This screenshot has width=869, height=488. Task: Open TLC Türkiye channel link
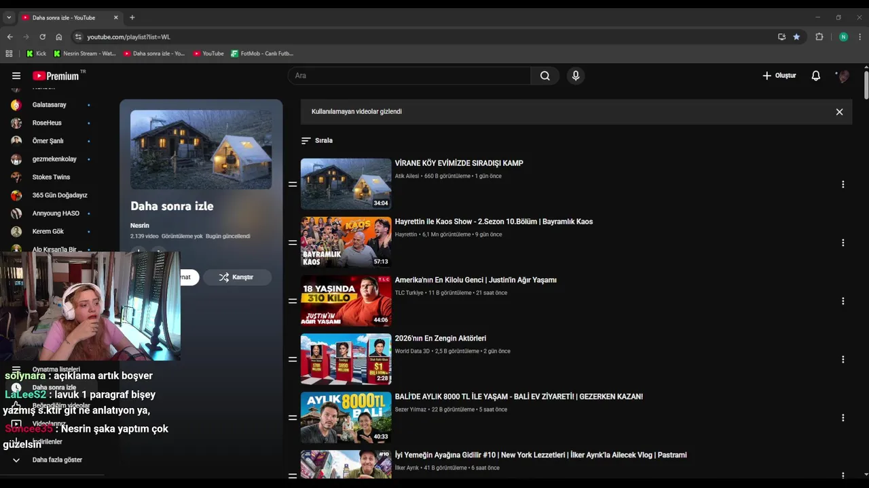(x=409, y=293)
